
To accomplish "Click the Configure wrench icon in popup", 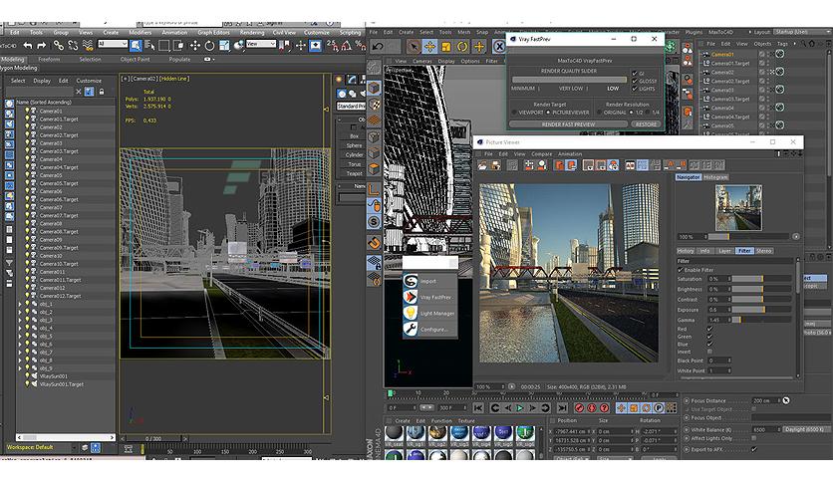I will pyautogui.click(x=411, y=329).
